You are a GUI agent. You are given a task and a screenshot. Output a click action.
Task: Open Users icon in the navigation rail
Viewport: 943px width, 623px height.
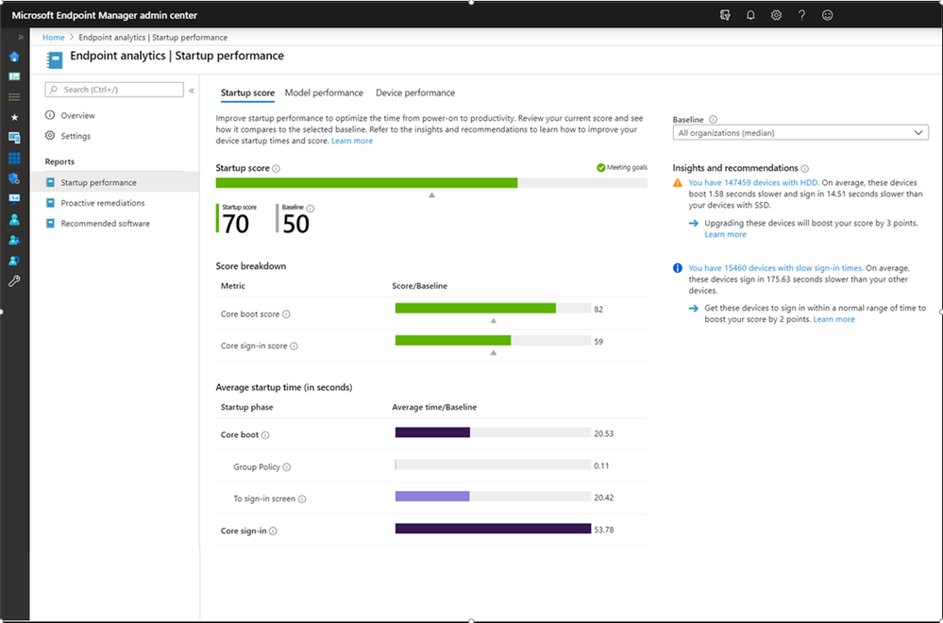[14, 220]
